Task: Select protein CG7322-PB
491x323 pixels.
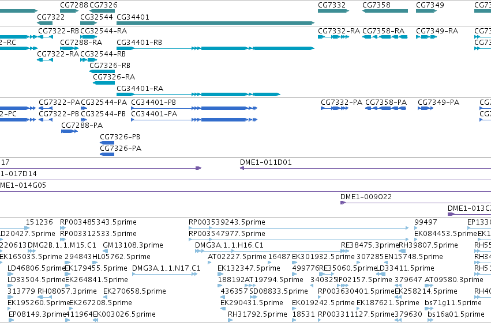Action: [46, 120]
